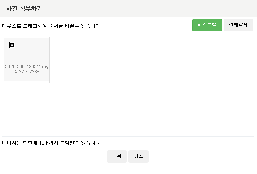Cancel the attachment with 취소
This screenshot has height=174, width=257.
139,156
